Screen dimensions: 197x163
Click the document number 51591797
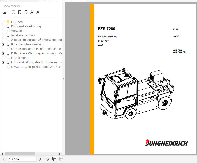[x=103, y=41]
